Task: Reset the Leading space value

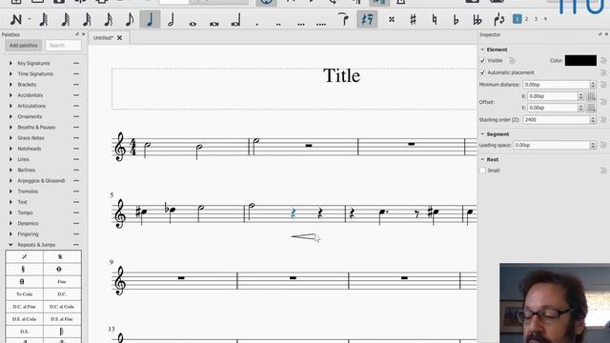Action: point(603,145)
